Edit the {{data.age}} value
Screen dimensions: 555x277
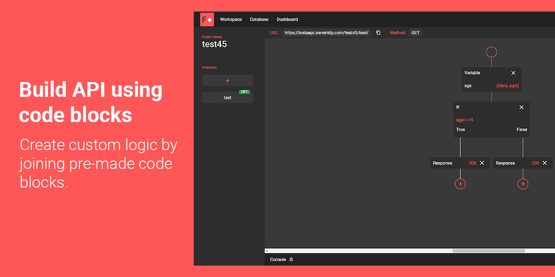point(507,86)
